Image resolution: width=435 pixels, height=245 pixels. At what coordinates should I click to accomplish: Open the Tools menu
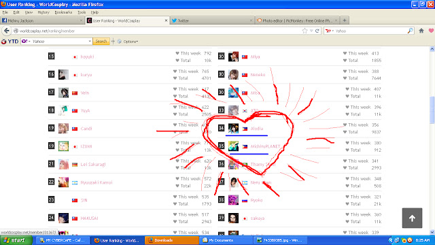point(82,12)
